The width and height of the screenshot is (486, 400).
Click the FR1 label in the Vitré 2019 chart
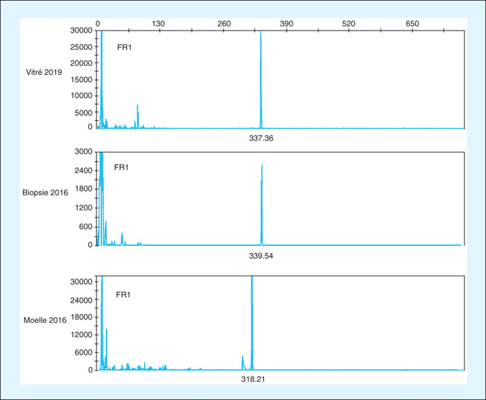click(124, 47)
